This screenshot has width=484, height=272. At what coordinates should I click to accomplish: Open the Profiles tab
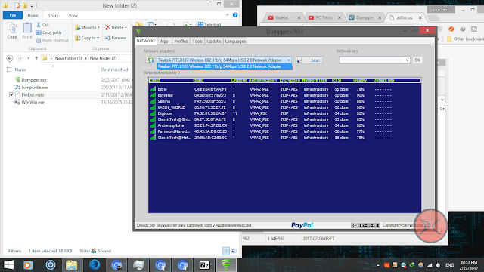(x=181, y=41)
